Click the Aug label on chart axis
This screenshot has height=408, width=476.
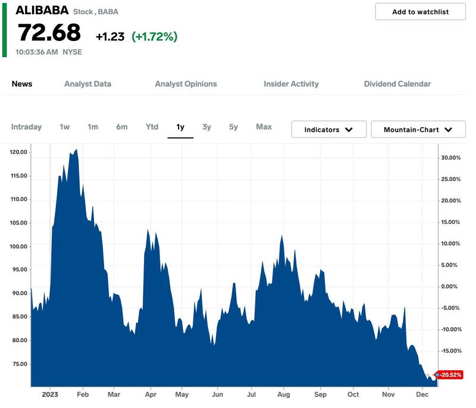pyautogui.click(x=284, y=394)
